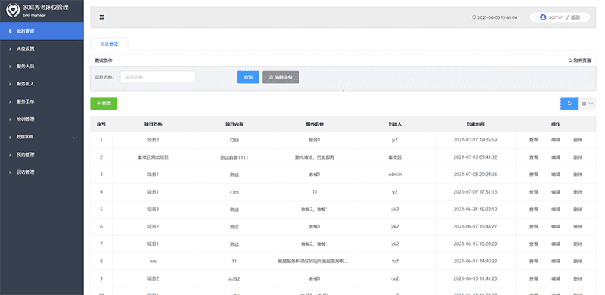Click the admin creator cell in row 3
The image size is (605, 295).
tap(395, 175)
